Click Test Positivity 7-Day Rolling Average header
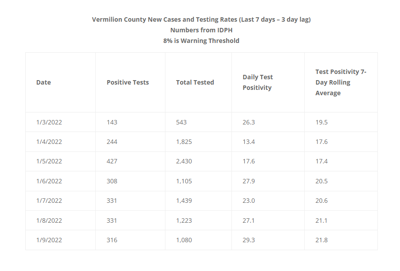Viewport: 400px width, 271px height. tap(341, 82)
